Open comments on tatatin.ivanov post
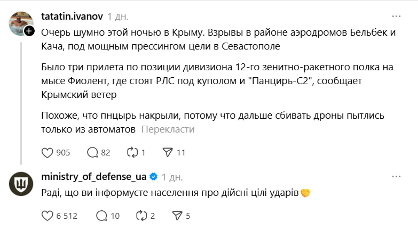Image resolution: width=418 pixels, height=230 pixels. tap(92, 152)
